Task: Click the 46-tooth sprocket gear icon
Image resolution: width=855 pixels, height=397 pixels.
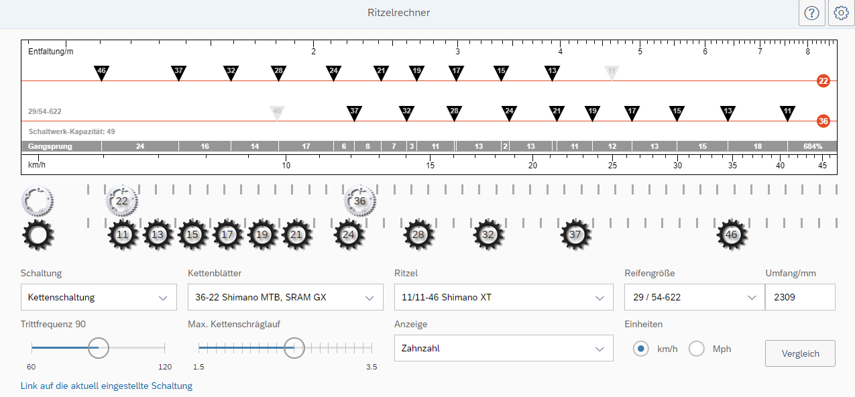Action: 732,235
